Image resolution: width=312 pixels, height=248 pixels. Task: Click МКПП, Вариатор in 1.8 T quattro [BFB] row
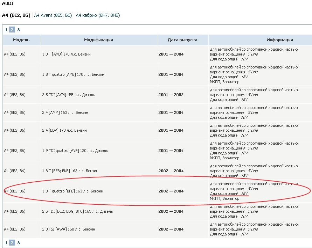tap(224, 198)
